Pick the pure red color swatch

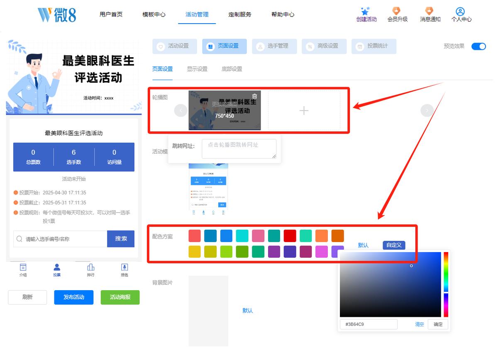click(x=290, y=236)
